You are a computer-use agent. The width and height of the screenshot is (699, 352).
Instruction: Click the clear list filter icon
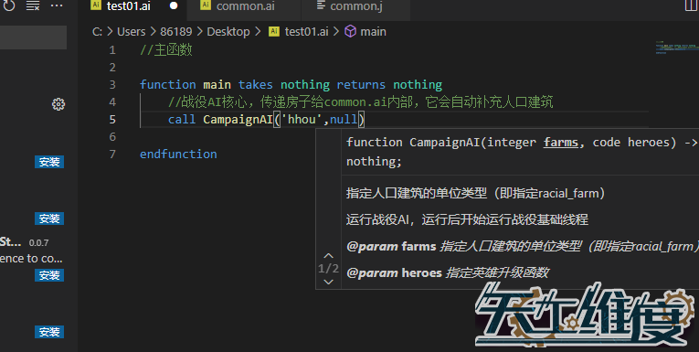33,5
